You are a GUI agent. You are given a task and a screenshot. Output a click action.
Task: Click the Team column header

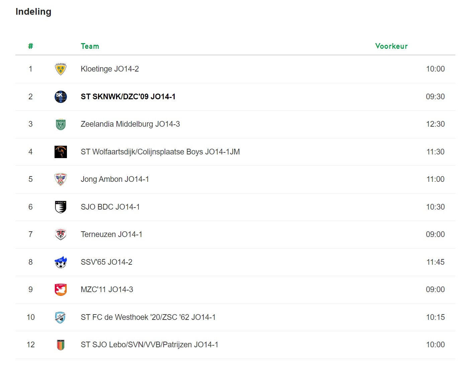point(90,46)
